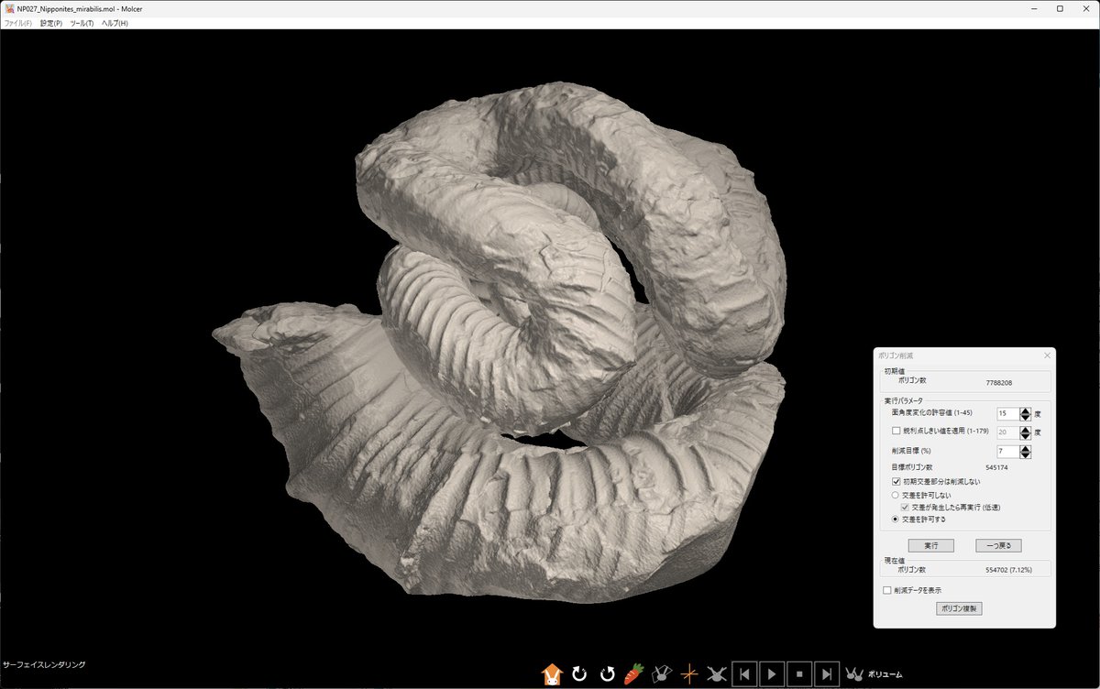Toggle 交差が発生したら再実行 (低速) checkbox
Image resolution: width=1100 pixels, height=689 pixels.
(x=906, y=507)
